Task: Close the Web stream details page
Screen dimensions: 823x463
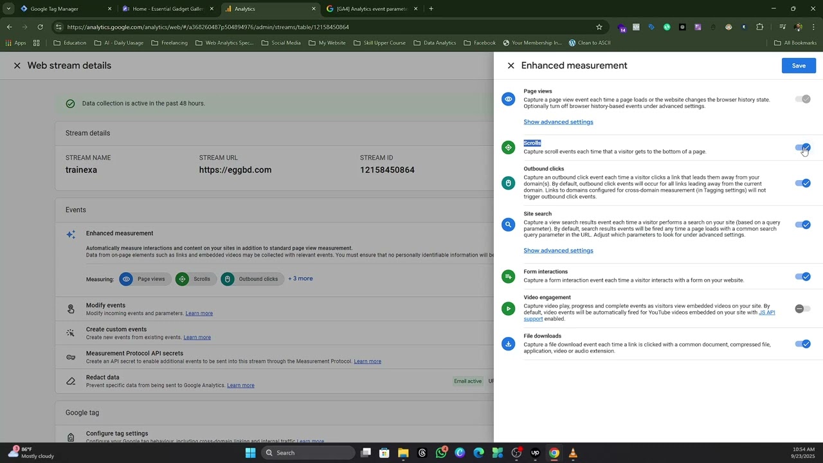Action: 17,66
